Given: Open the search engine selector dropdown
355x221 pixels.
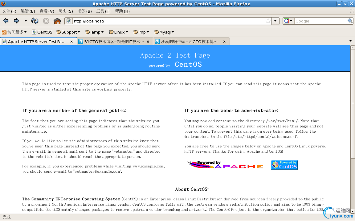Looking at the screenshot, I should [x=291, y=21].
